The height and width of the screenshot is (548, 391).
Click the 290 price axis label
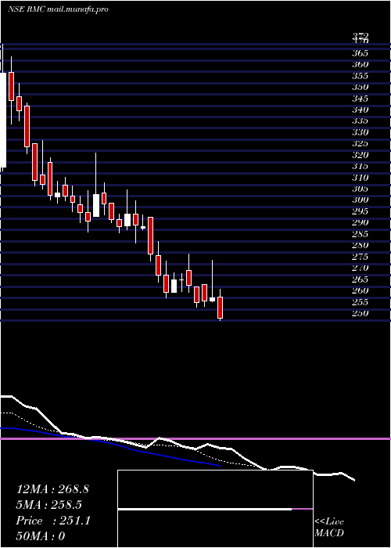coord(361,222)
